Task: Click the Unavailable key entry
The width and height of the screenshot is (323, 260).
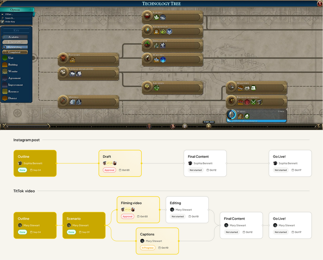Action: (x=15, y=42)
